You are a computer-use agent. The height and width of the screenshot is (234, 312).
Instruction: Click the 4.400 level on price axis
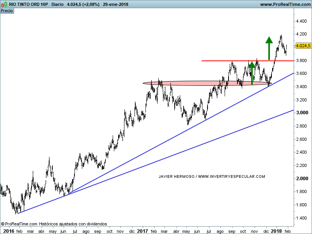click(x=303, y=21)
